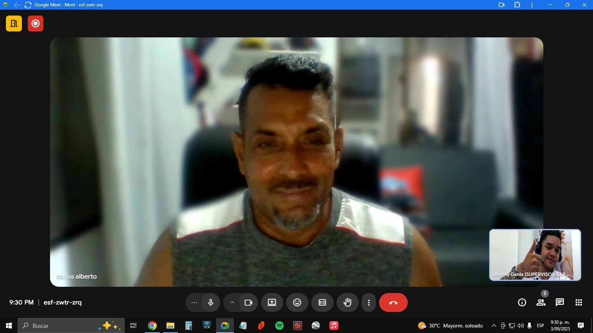Open audio settings three-dot menu

194,303
